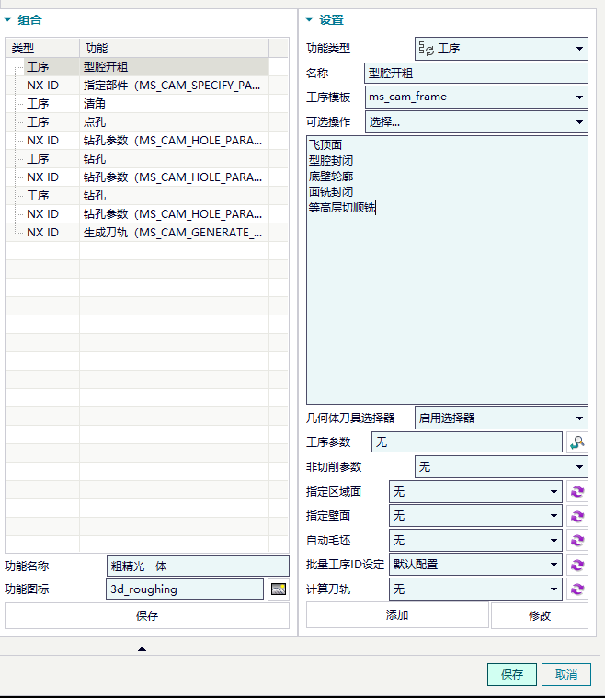605x698 pixels.
Task: Click refresh icon beside 指定区域面
Action: pyautogui.click(x=577, y=491)
